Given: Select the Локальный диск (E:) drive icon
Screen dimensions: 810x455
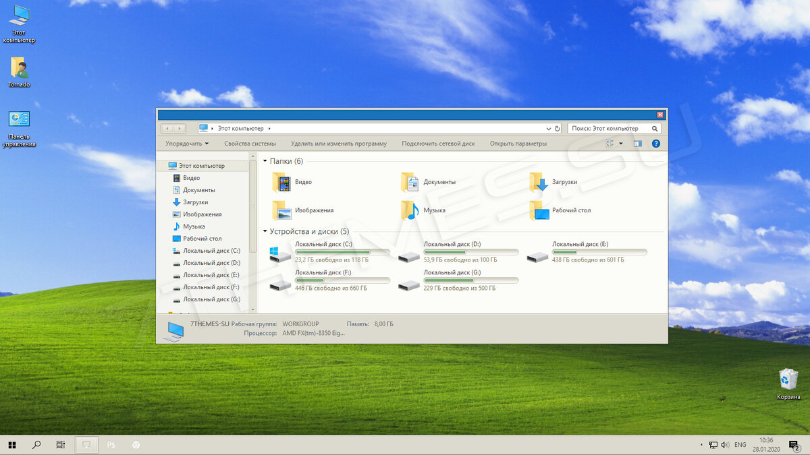Looking at the screenshot, I should tap(537, 257).
